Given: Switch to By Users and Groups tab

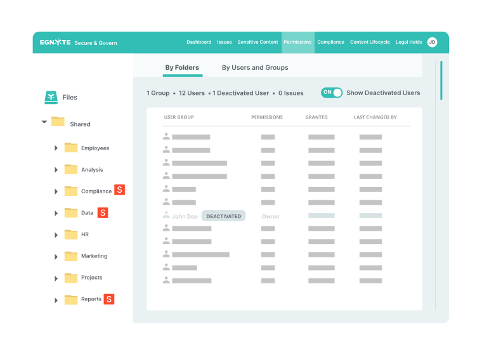Looking at the screenshot, I should (255, 67).
